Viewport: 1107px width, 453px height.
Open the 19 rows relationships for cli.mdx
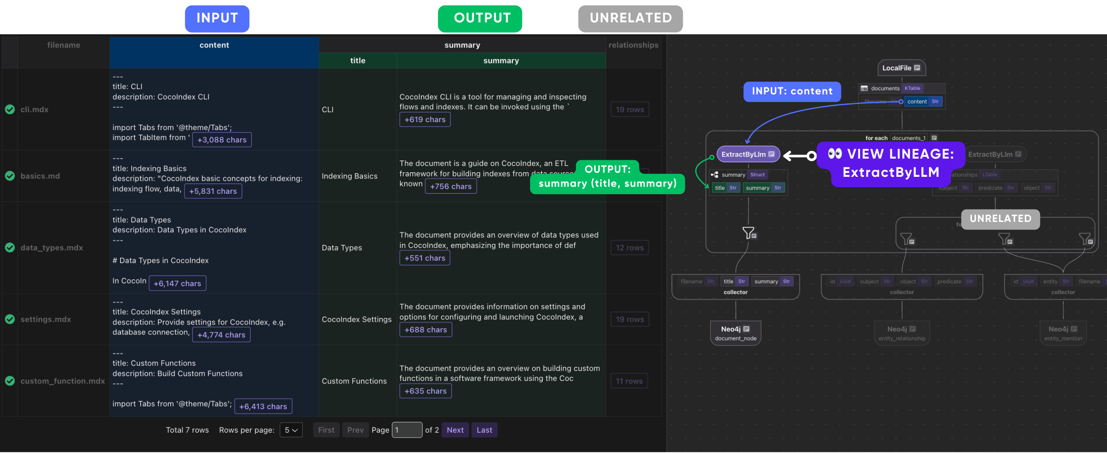tap(630, 109)
